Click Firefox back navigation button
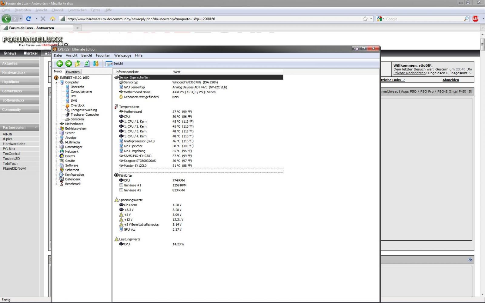This screenshot has width=485, height=303. pyautogui.click(x=6, y=19)
